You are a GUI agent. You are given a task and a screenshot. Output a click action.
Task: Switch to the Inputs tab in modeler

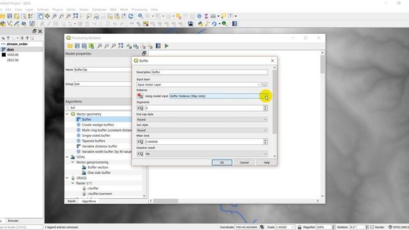point(72,201)
